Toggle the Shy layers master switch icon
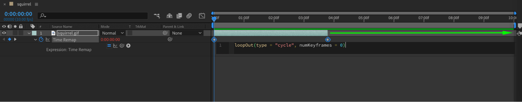The image size is (522, 102). [x=169, y=16]
